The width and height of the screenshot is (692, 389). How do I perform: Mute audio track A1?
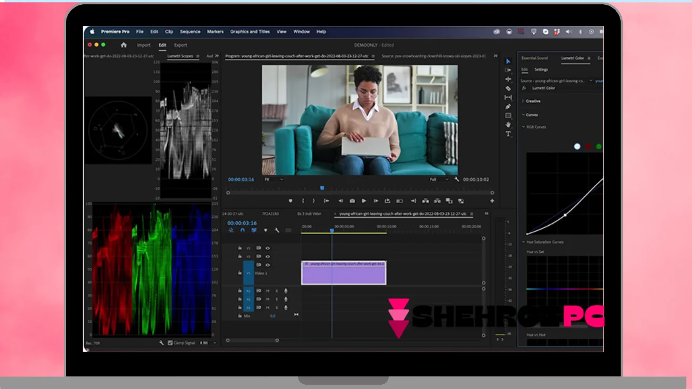click(x=268, y=291)
